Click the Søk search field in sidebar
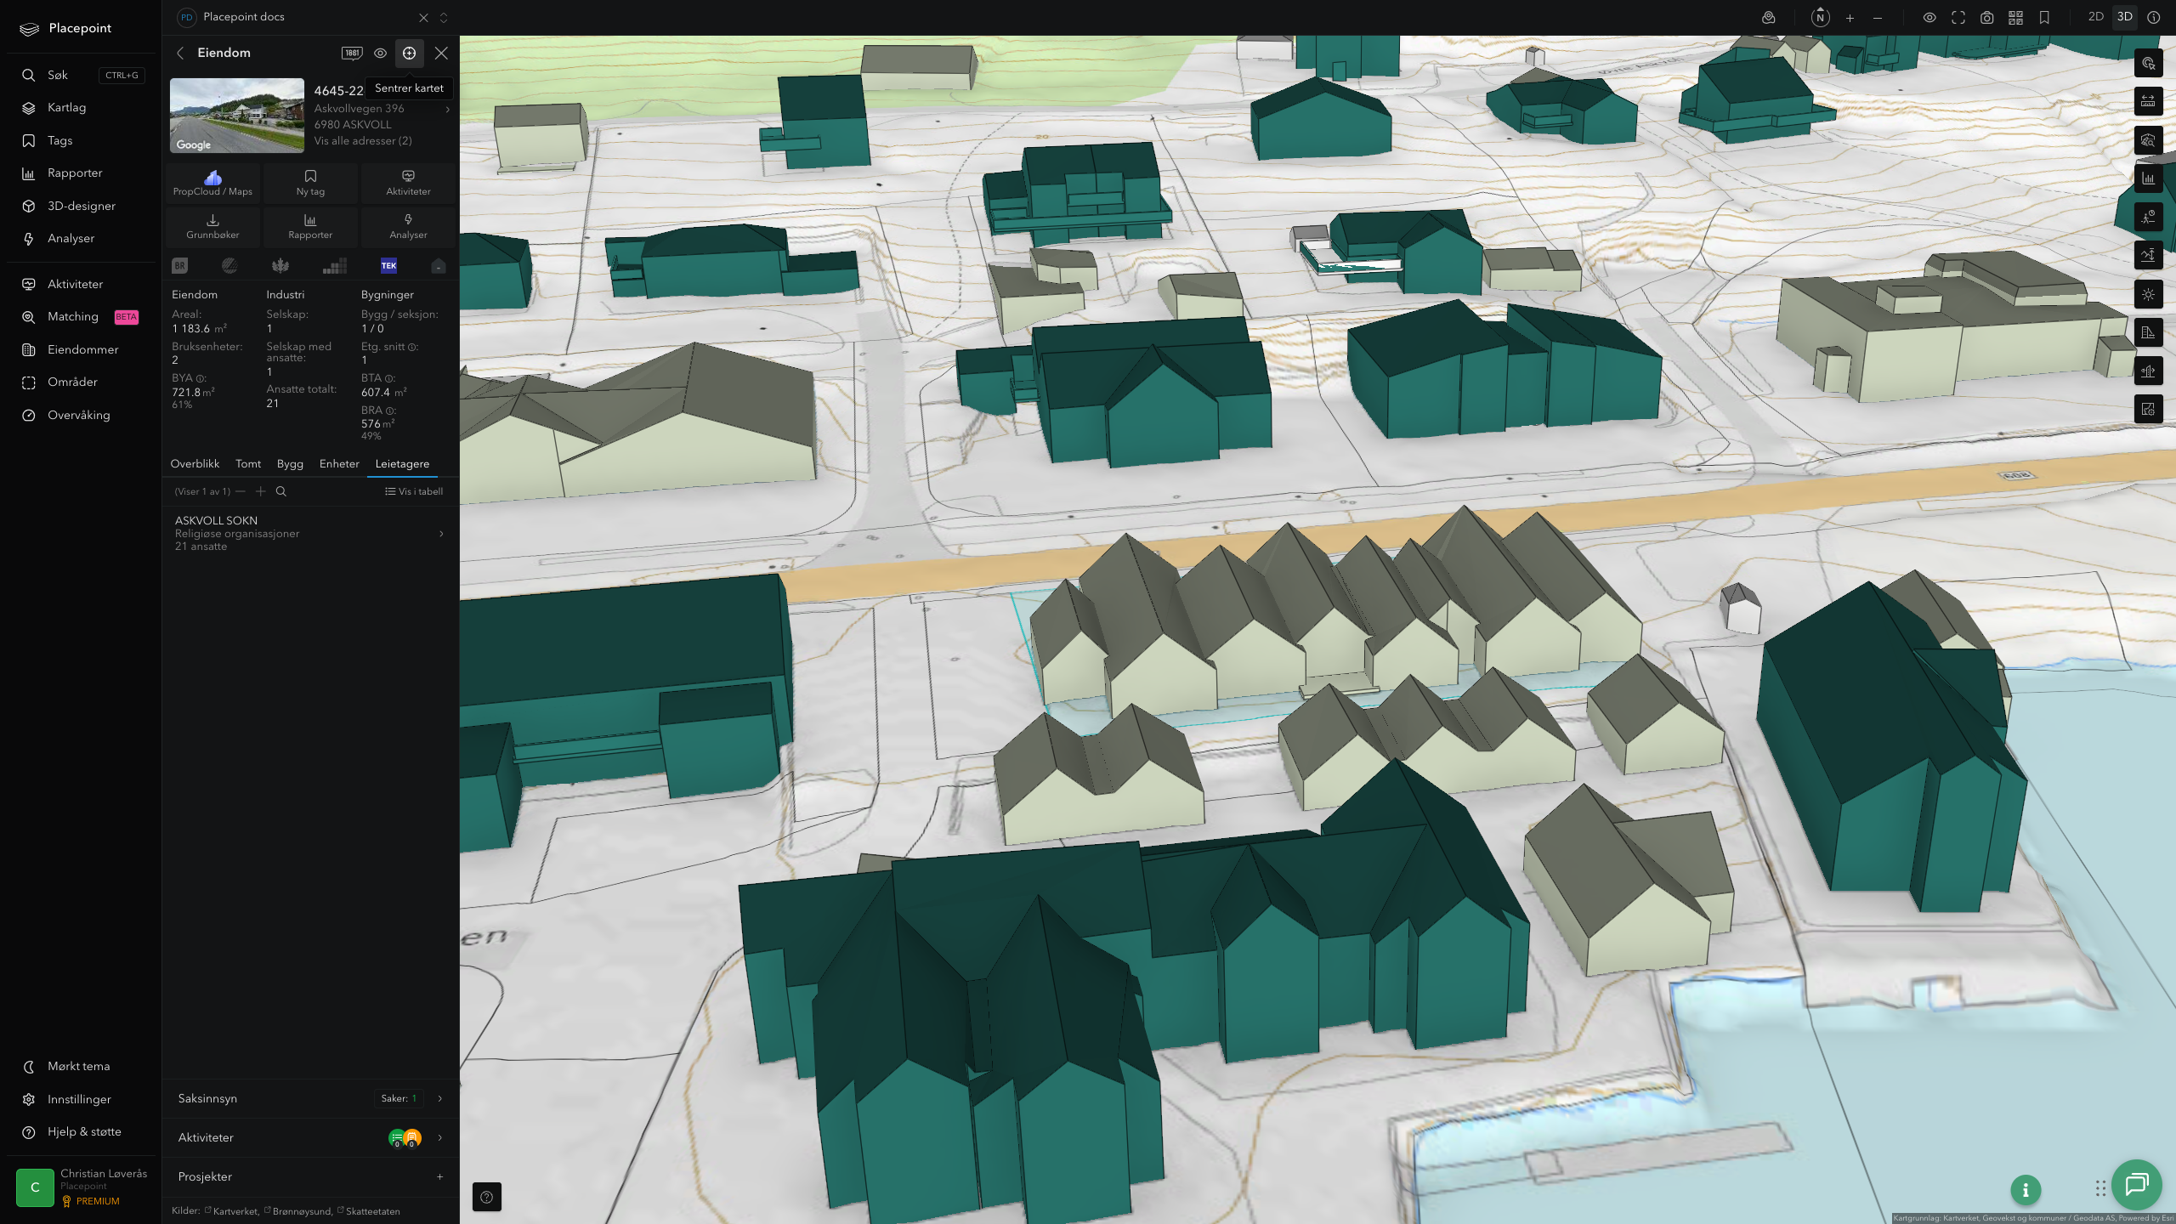The image size is (2176, 1224). tap(82, 75)
